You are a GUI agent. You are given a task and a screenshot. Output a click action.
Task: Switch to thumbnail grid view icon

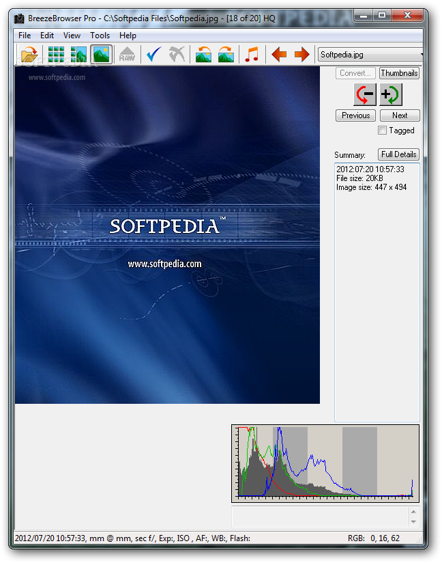point(57,55)
